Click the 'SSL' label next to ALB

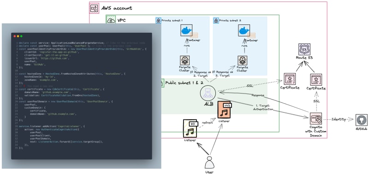click(x=250, y=86)
